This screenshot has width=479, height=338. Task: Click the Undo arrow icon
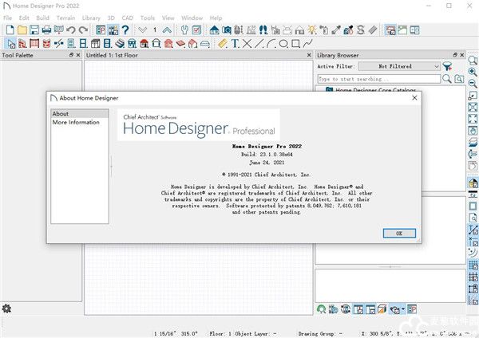(71, 29)
